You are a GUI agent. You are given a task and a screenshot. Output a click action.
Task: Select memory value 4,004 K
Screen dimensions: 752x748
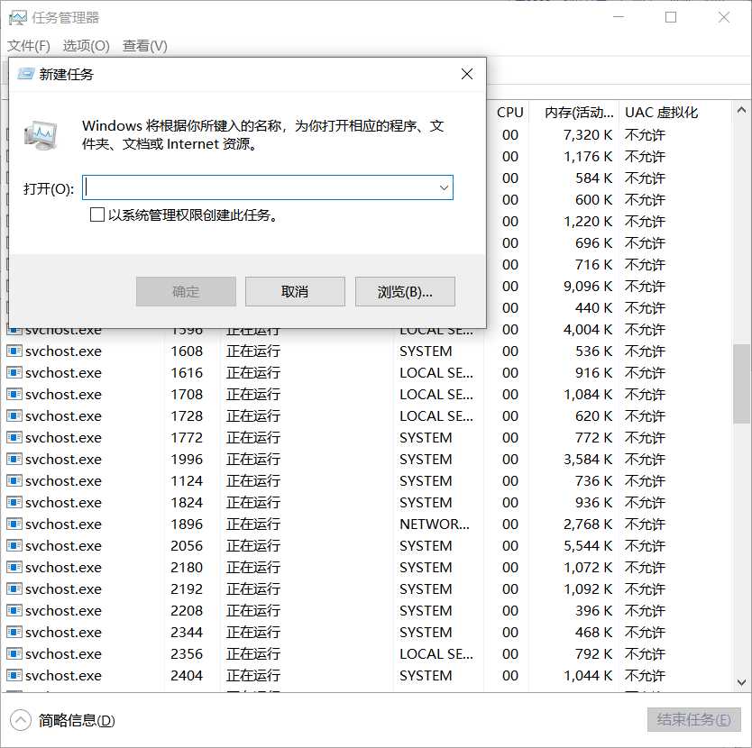[588, 330]
